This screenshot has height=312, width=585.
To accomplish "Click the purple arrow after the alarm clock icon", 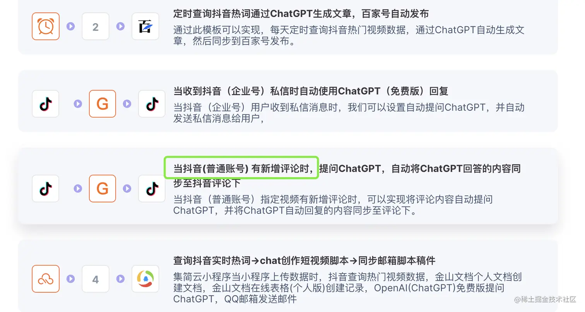I will (71, 26).
